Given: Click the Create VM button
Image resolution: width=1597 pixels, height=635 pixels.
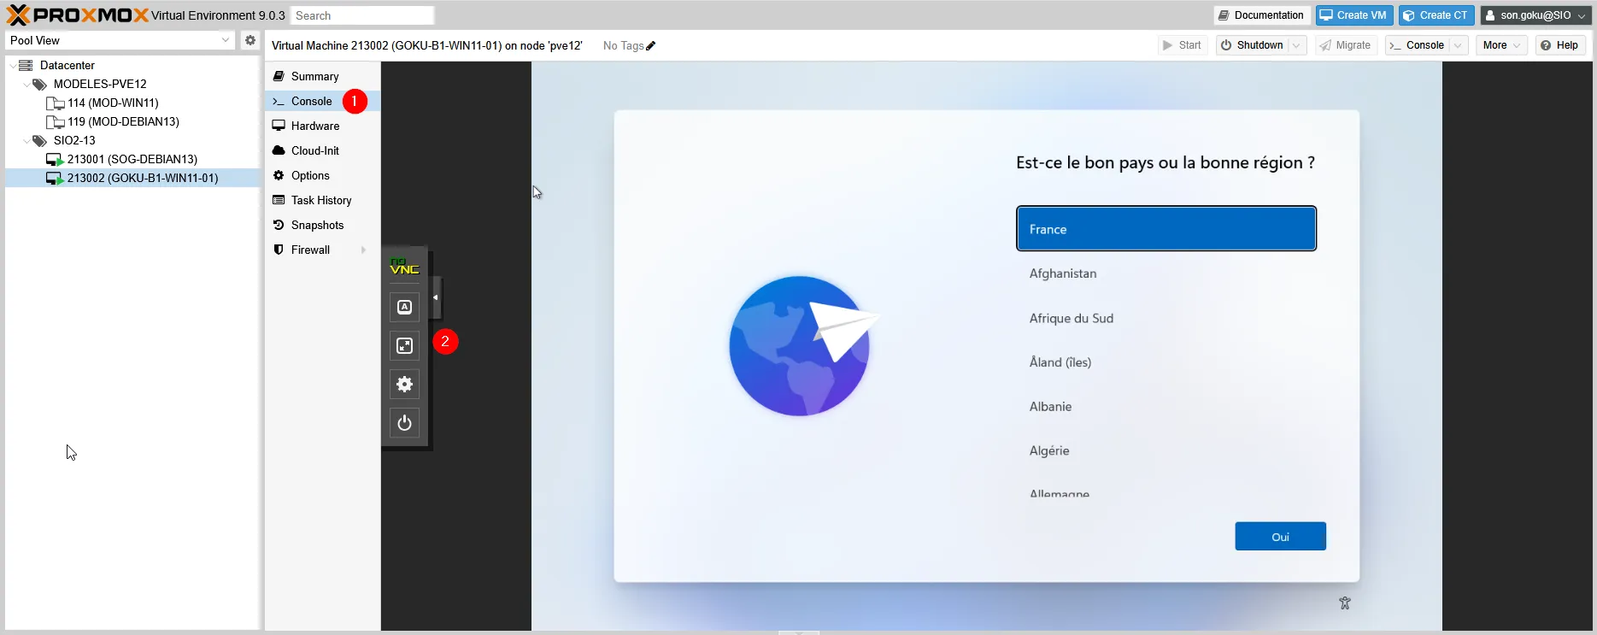Looking at the screenshot, I should click(1353, 15).
